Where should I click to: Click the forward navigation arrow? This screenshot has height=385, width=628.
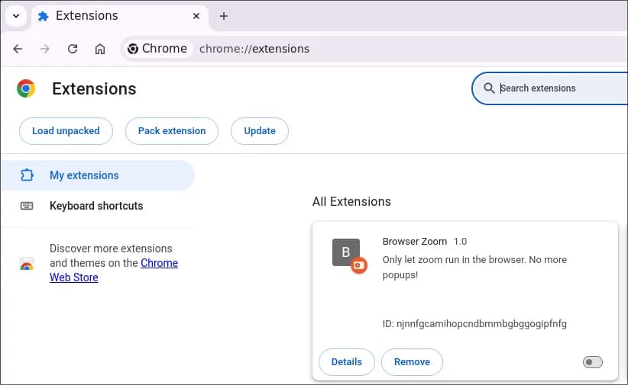click(x=45, y=49)
